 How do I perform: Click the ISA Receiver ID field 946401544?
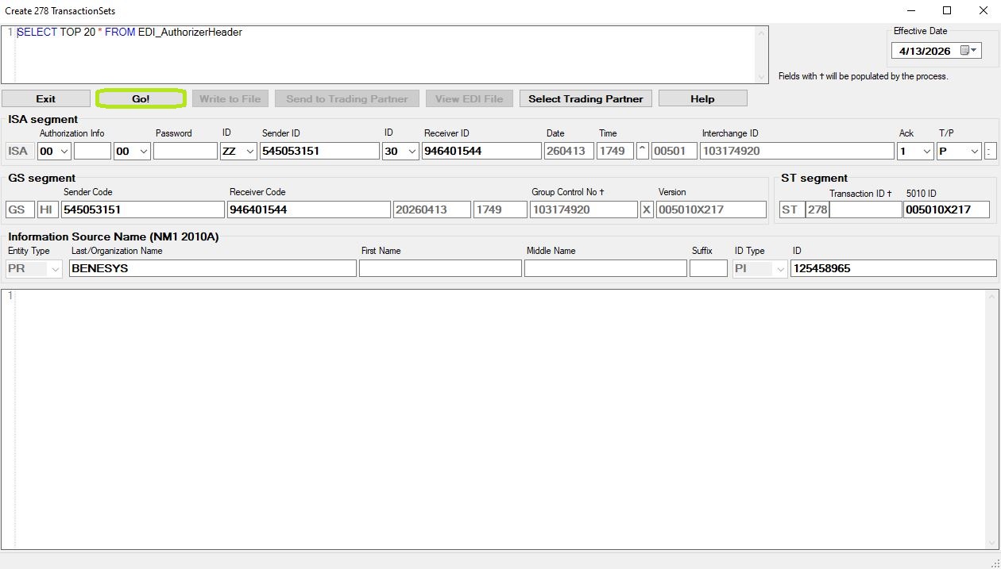coord(481,151)
